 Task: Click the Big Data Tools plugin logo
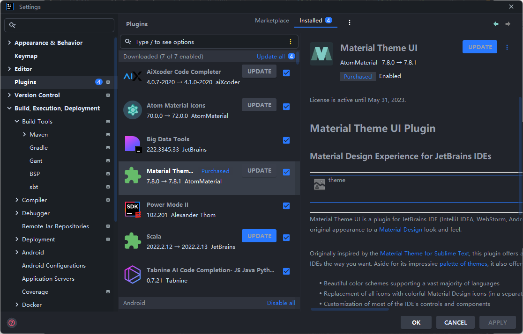point(133,144)
